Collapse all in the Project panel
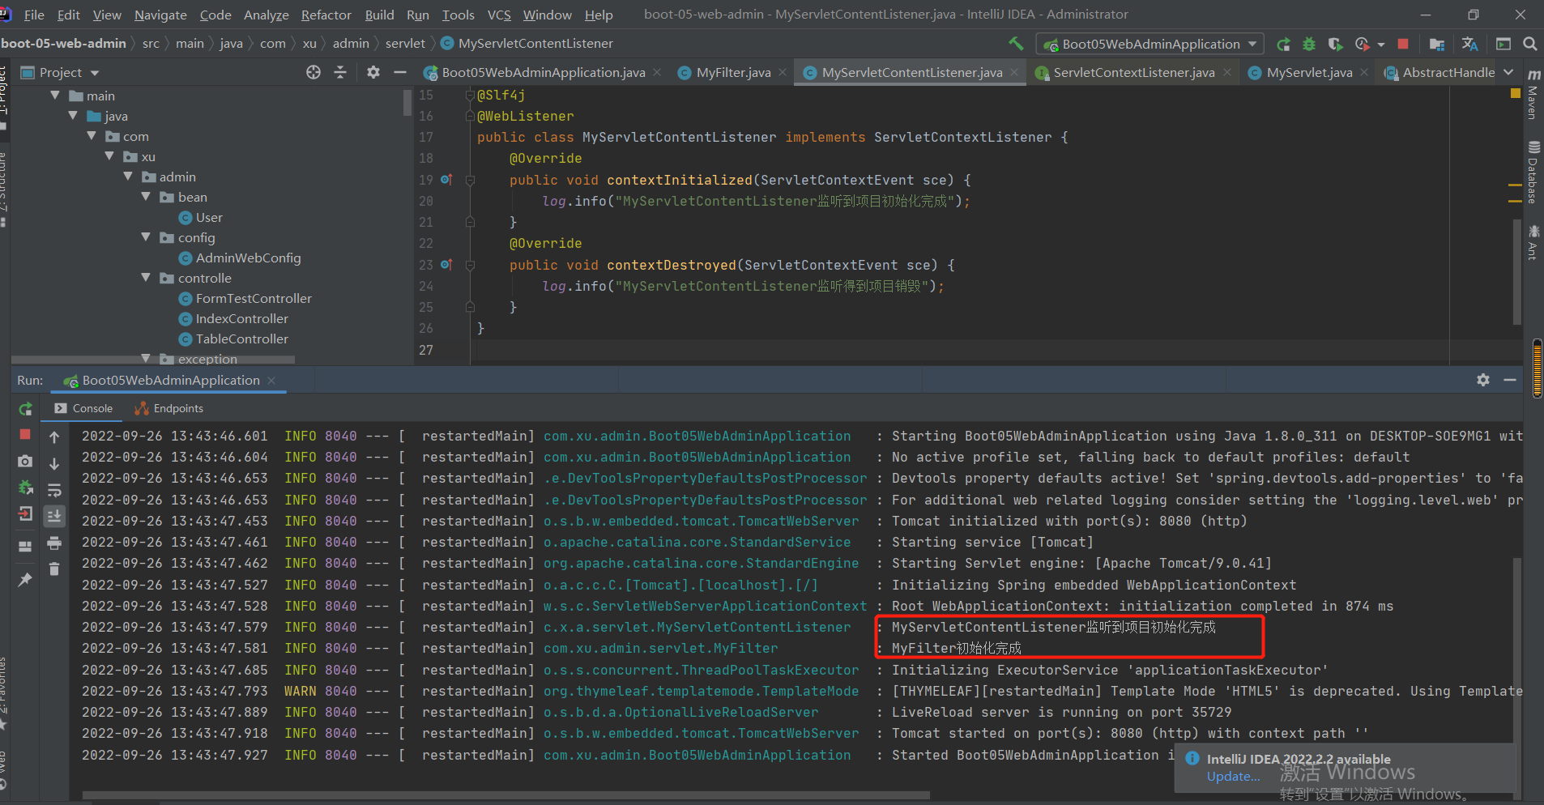 (x=340, y=72)
